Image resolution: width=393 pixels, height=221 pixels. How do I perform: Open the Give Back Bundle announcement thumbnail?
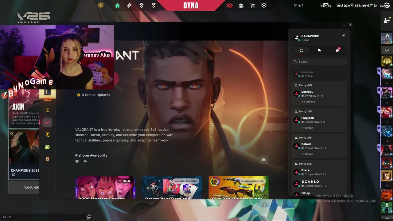pyautogui.click(x=239, y=187)
